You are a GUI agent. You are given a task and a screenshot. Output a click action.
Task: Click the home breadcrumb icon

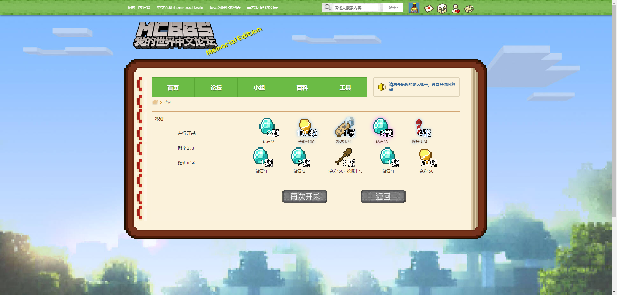tap(155, 102)
